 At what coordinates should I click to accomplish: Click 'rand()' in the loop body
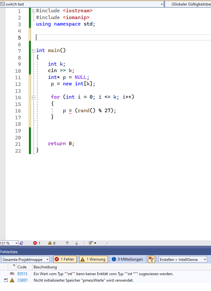click(x=86, y=111)
